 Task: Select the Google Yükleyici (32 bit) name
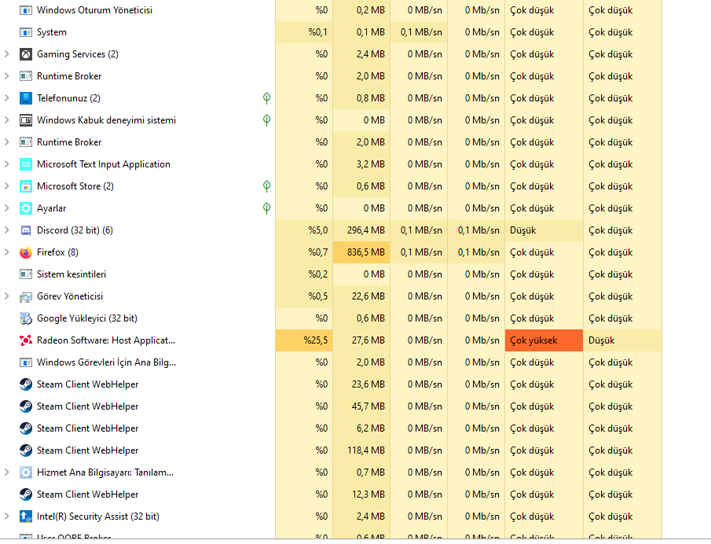click(87, 318)
